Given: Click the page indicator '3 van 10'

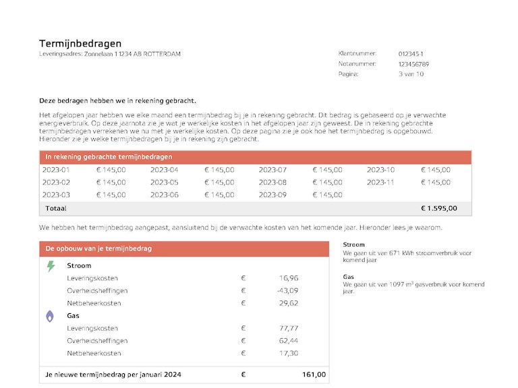Looking at the screenshot, I should (411, 74).
